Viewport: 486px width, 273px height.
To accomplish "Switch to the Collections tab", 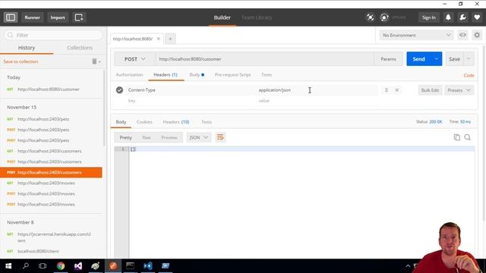I will tap(80, 48).
